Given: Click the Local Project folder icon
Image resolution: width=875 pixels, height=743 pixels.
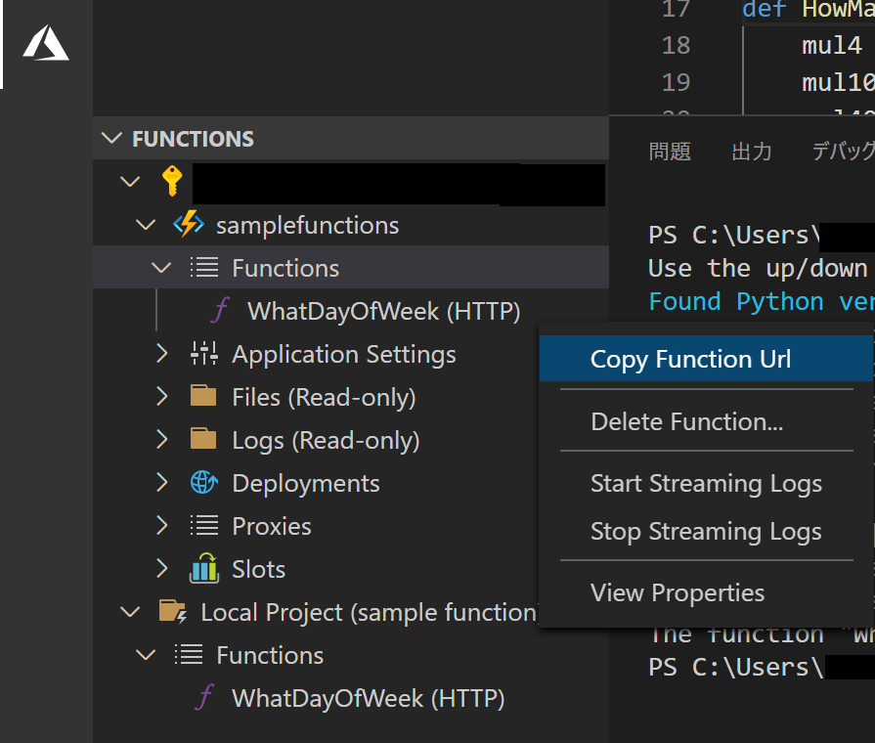Looking at the screenshot, I should pyautogui.click(x=173, y=612).
